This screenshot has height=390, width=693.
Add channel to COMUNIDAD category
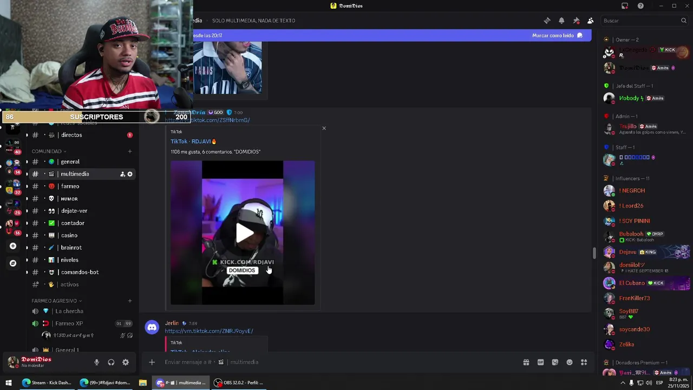pyautogui.click(x=130, y=151)
